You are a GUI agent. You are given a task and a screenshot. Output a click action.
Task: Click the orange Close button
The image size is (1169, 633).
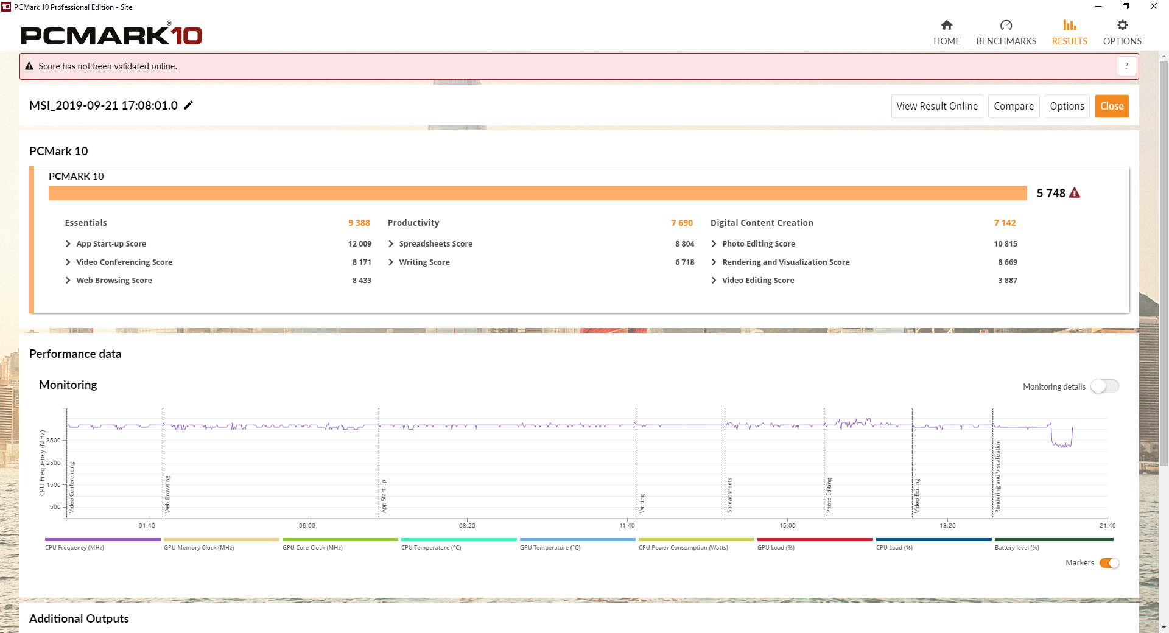(x=1112, y=106)
